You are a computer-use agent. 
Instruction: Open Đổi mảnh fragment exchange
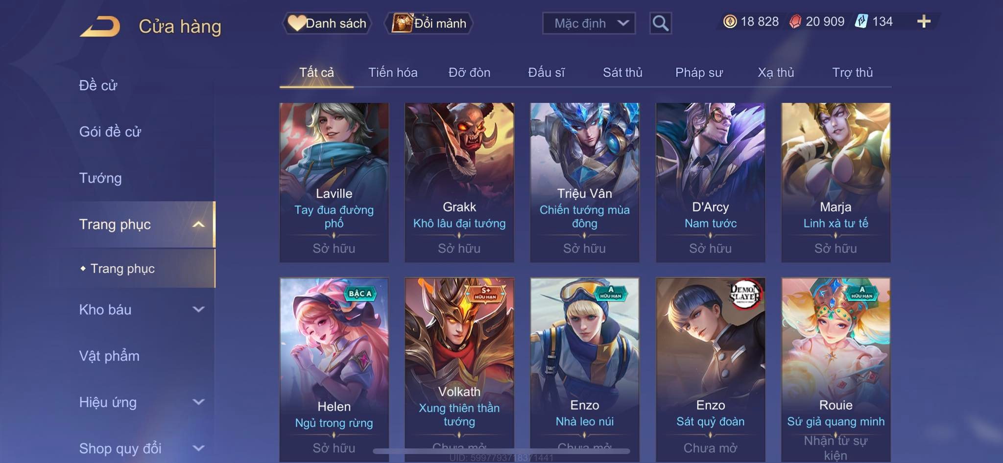coord(429,23)
